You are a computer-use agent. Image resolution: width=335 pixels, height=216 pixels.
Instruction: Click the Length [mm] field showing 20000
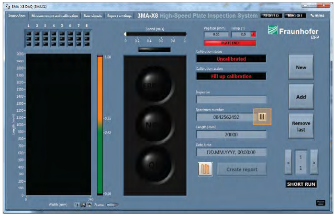tap(231, 135)
